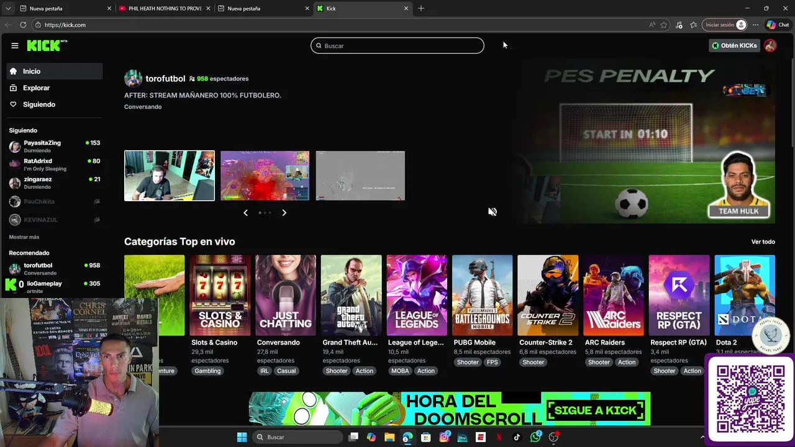795x447 pixels.
Task: Select the third grey featured thumbnail
Action: point(360,176)
